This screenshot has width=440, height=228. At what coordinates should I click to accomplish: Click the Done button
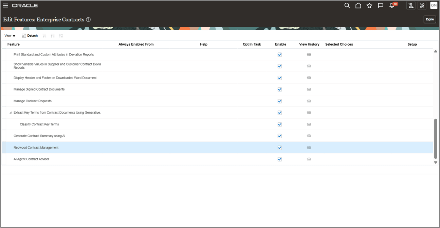click(429, 19)
